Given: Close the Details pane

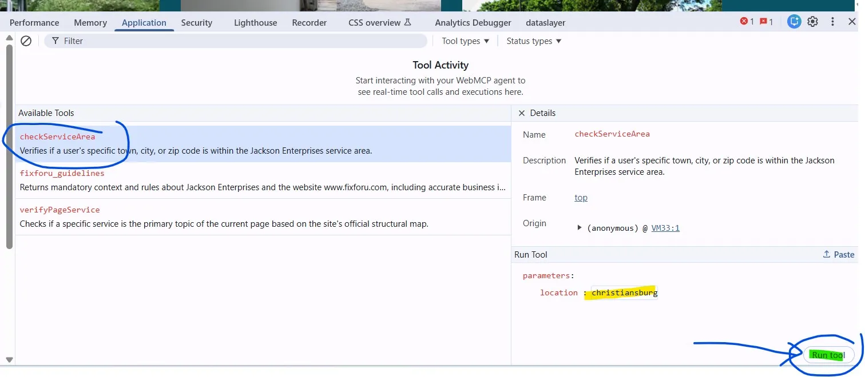Looking at the screenshot, I should coord(521,113).
